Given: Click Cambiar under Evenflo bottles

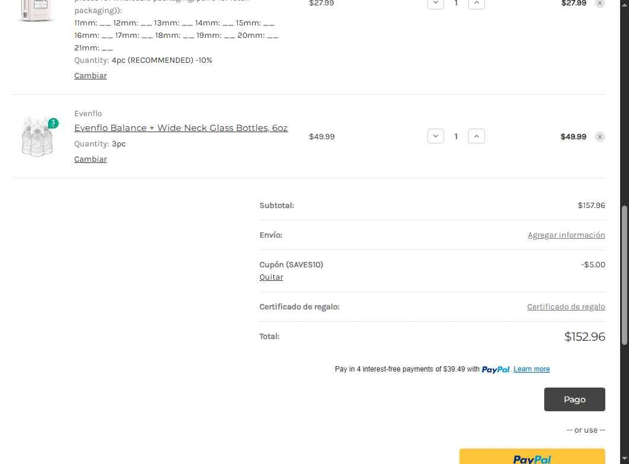Looking at the screenshot, I should (91, 159).
